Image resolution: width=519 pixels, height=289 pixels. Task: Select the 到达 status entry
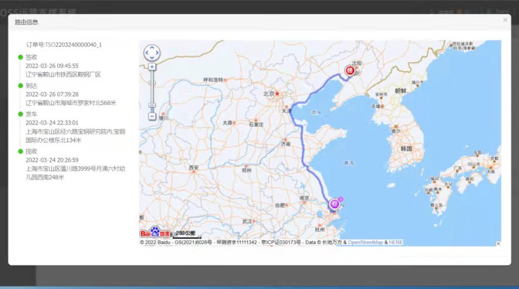point(32,85)
